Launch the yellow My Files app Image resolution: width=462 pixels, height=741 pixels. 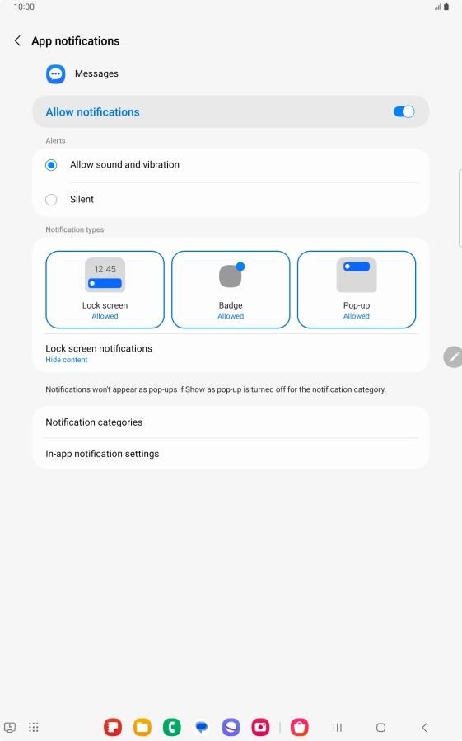[x=142, y=727]
